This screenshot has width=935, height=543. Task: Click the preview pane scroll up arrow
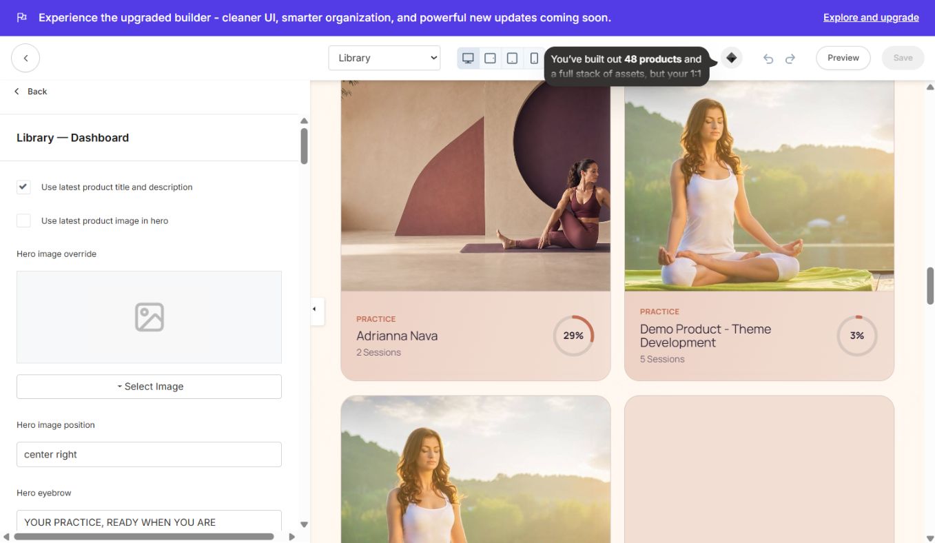point(930,87)
